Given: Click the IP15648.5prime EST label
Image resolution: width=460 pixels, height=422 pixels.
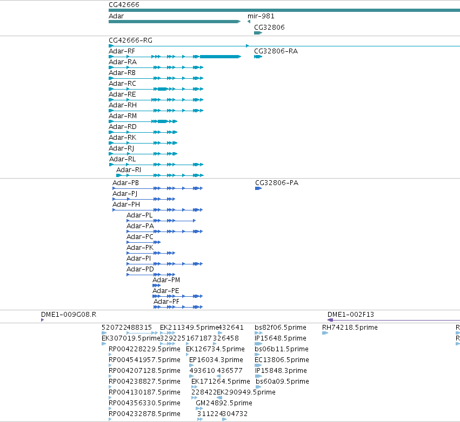Looking at the screenshot, I should tap(281, 338).
